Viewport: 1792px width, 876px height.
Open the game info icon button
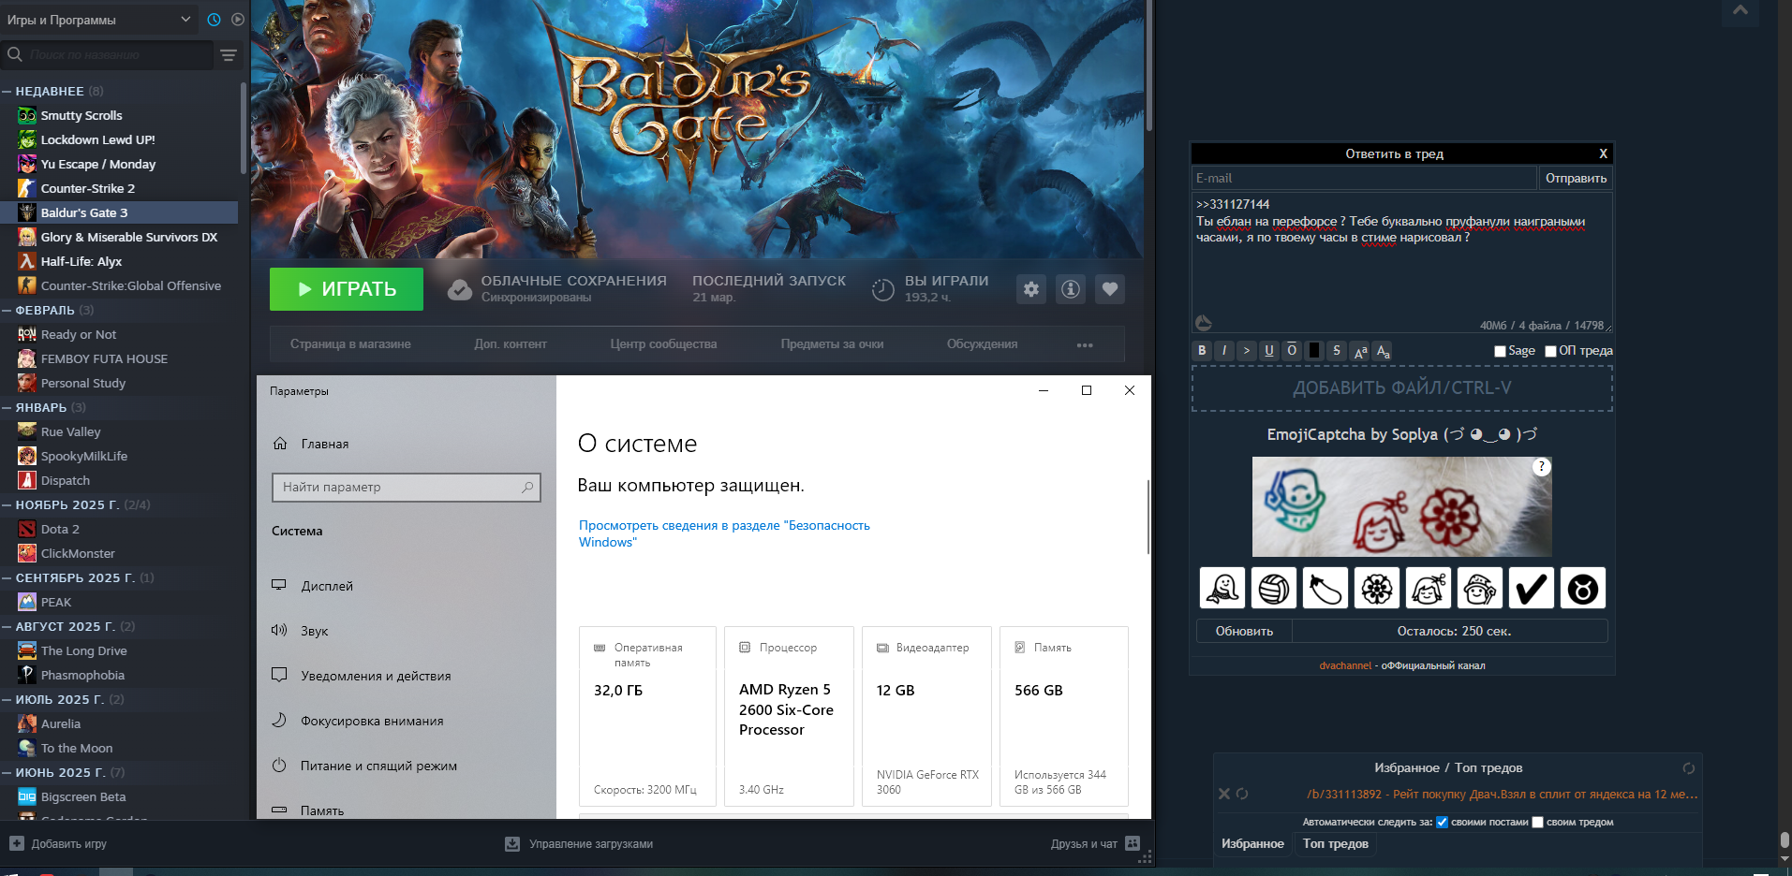[1071, 289]
